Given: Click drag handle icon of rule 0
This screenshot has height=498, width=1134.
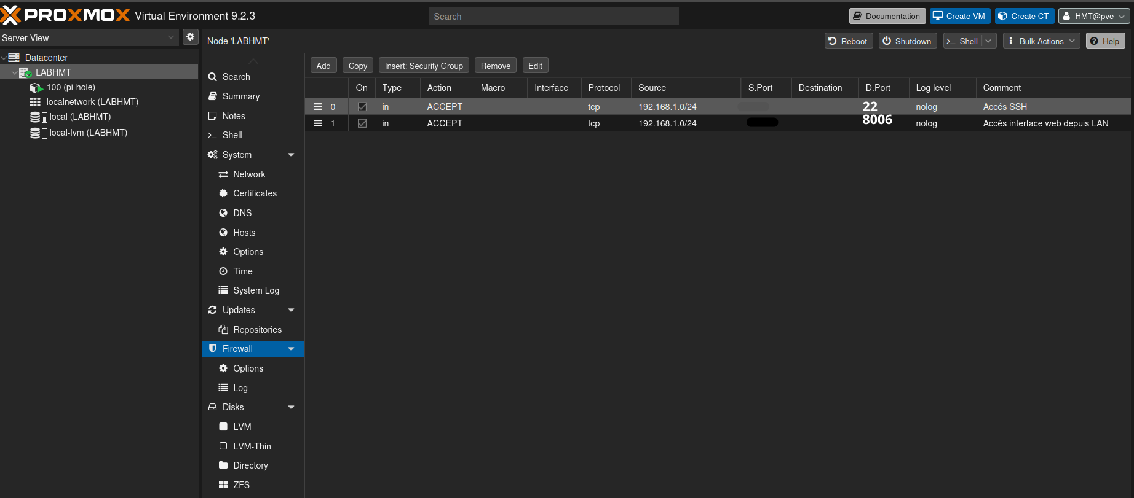Looking at the screenshot, I should [318, 107].
